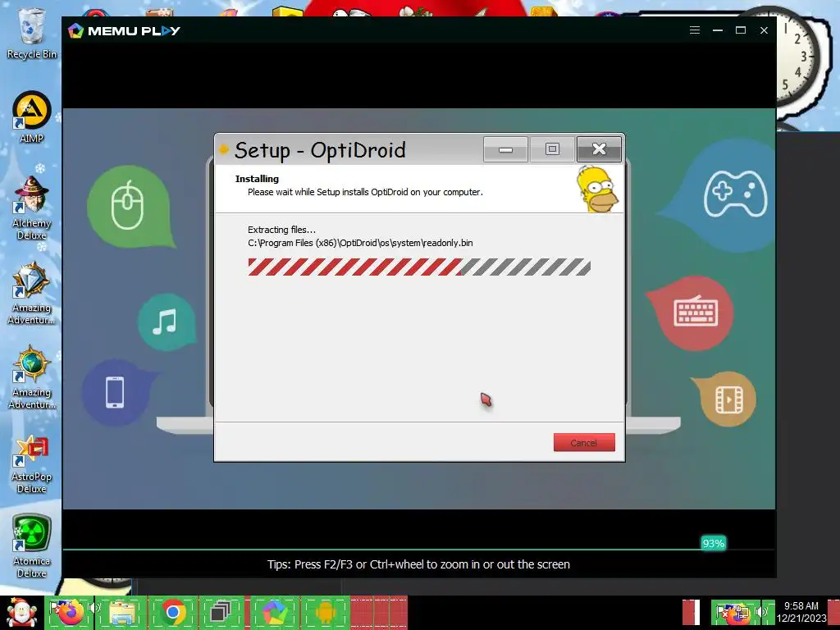Click the system tray volume speaker icon
Screen dimensions: 840x630
click(760, 611)
